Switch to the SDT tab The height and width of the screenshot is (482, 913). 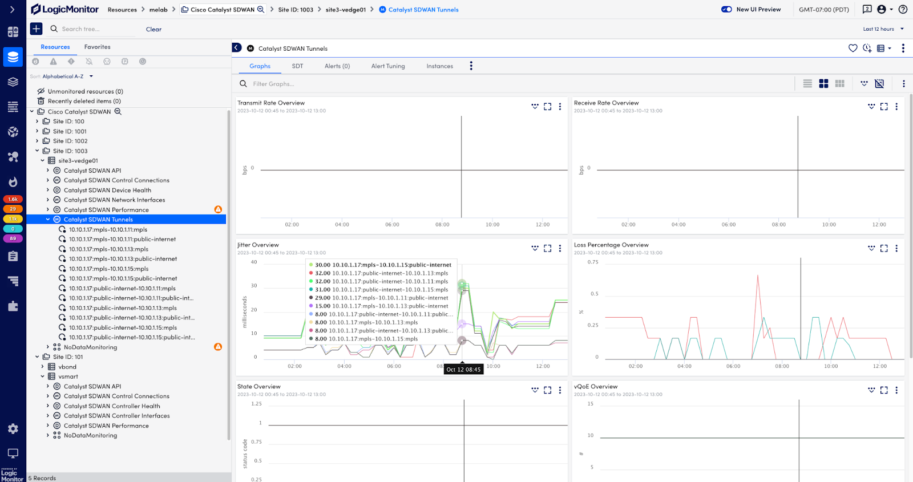click(x=297, y=66)
